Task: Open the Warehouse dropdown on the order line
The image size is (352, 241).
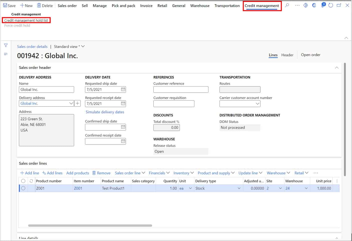Action: (x=306, y=188)
